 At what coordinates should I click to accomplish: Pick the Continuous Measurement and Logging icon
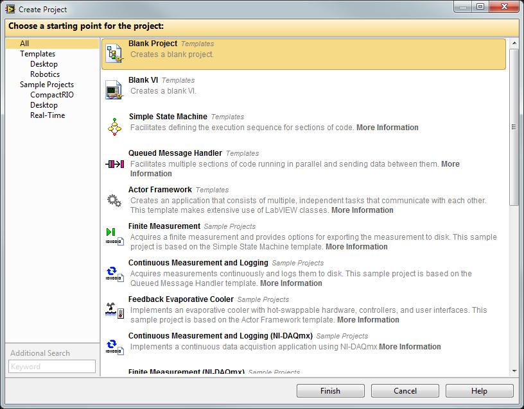pos(114,274)
